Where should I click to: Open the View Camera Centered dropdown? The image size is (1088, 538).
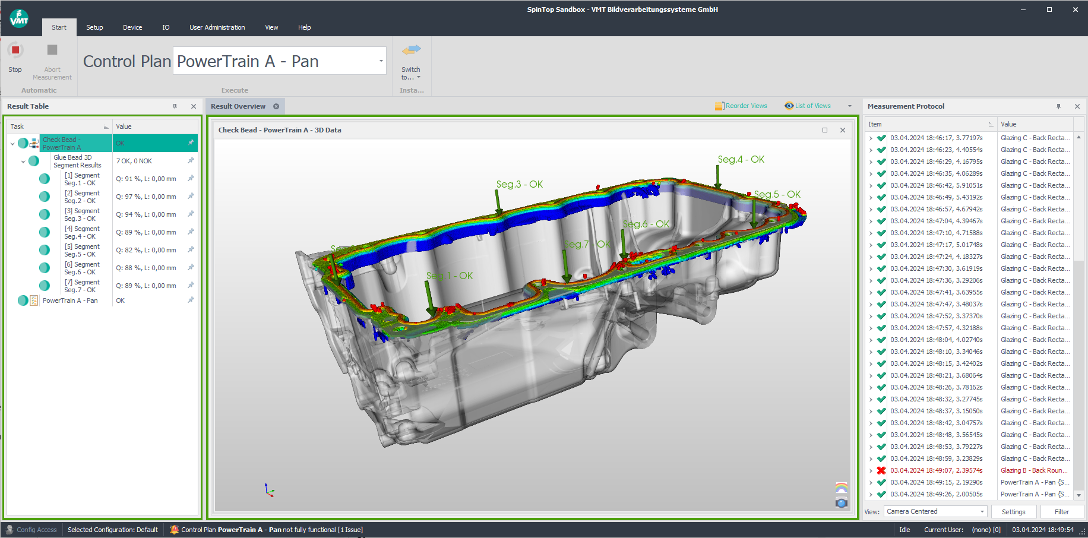pyautogui.click(x=982, y=511)
